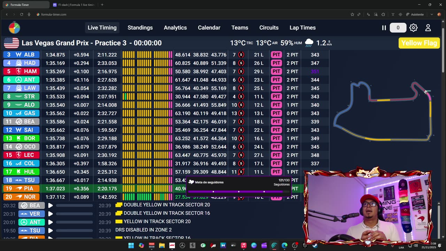Viewport: 446px width, 251px height.
Task: Open Microsoft Edge from the taskbar
Action: point(284,245)
